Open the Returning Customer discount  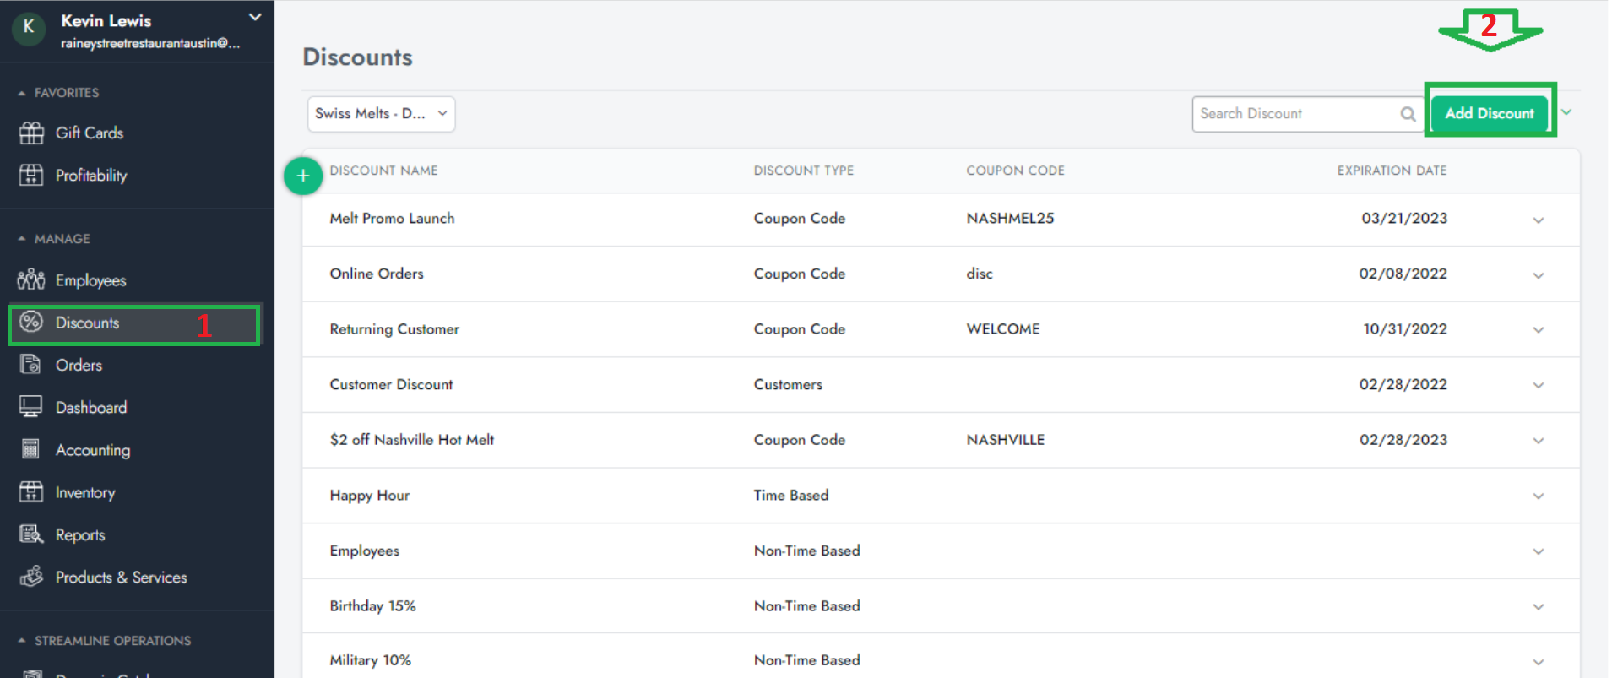click(x=394, y=329)
